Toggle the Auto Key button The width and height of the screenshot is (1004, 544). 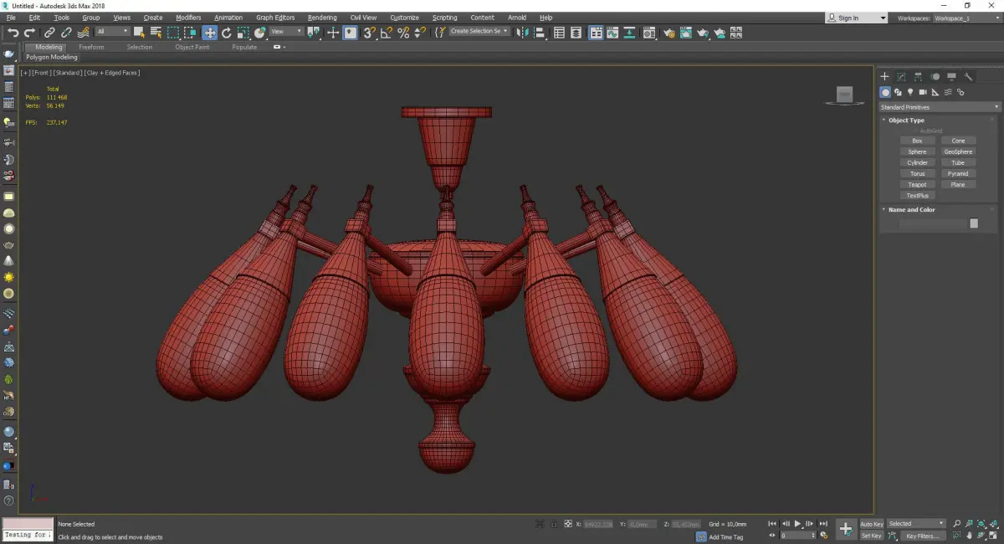(871, 524)
